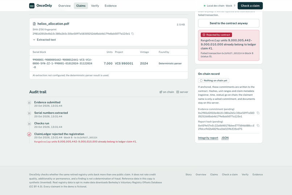Click the Report hash value text
Viewport: 292px width, 195px height.
pyautogui.click(x=226, y=127)
